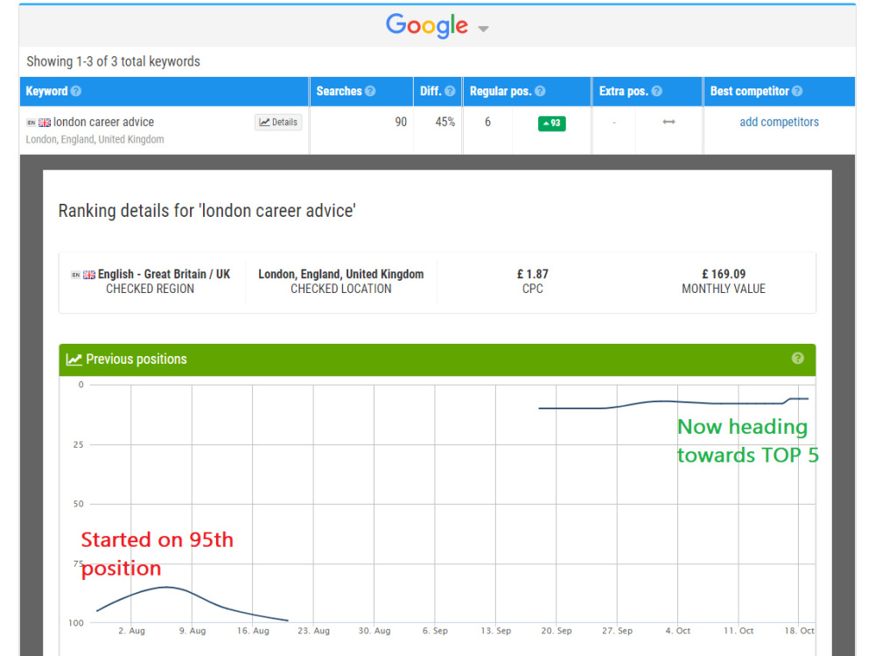Click the extra position no-change arrow icon
Screen dimensions: 875x656
coord(669,122)
